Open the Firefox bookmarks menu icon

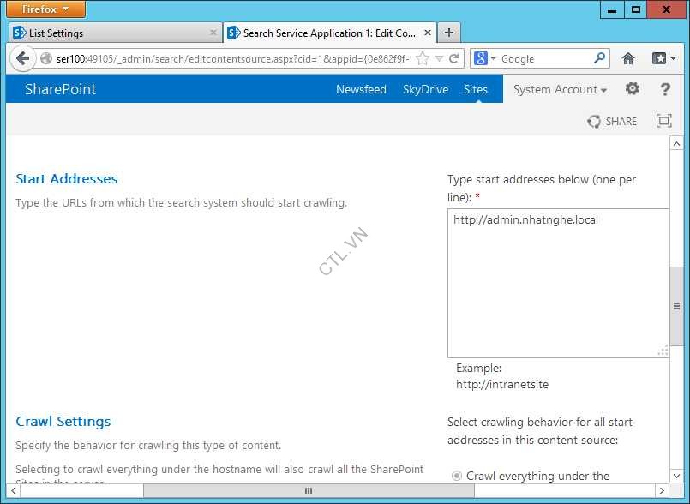click(x=663, y=58)
